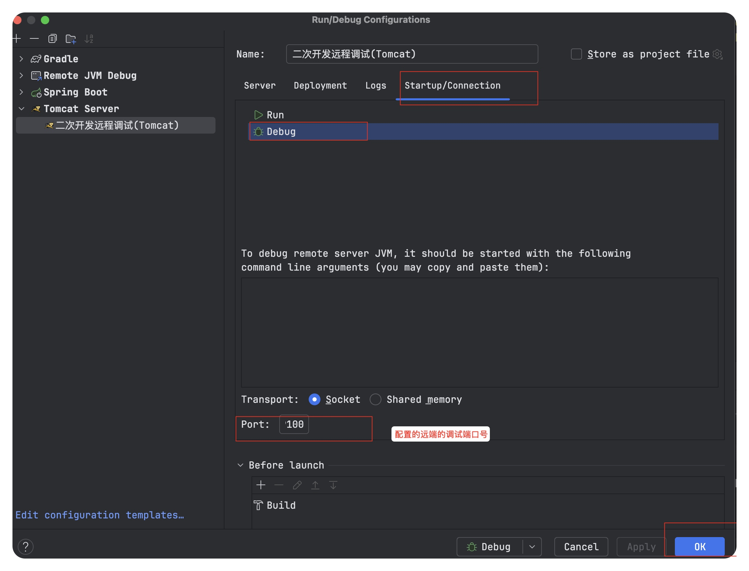Enable Store as project file checkbox

[x=576, y=54]
